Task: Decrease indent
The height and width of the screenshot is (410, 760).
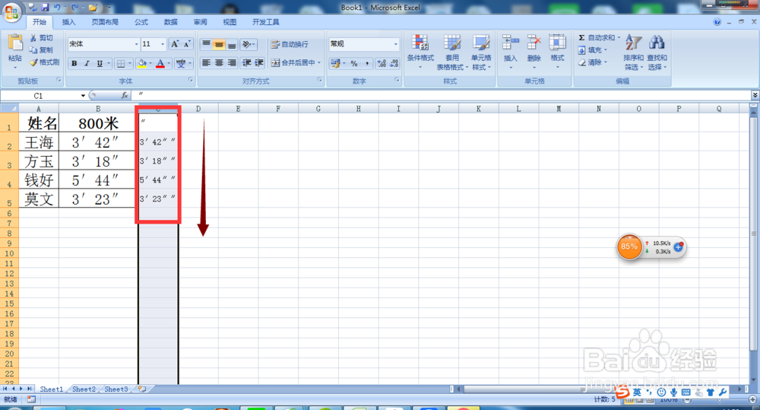Action: tap(247, 62)
